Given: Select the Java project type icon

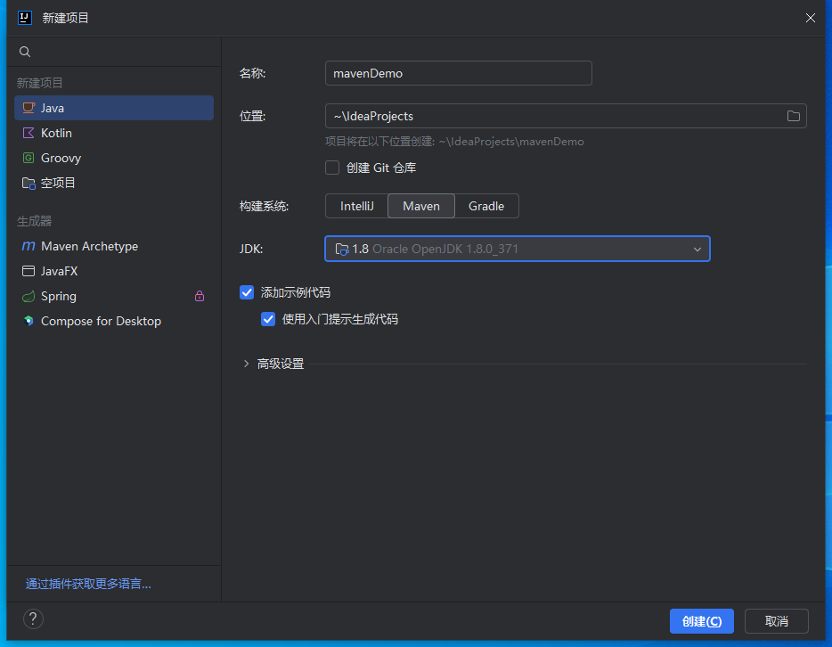Looking at the screenshot, I should pos(29,107).
